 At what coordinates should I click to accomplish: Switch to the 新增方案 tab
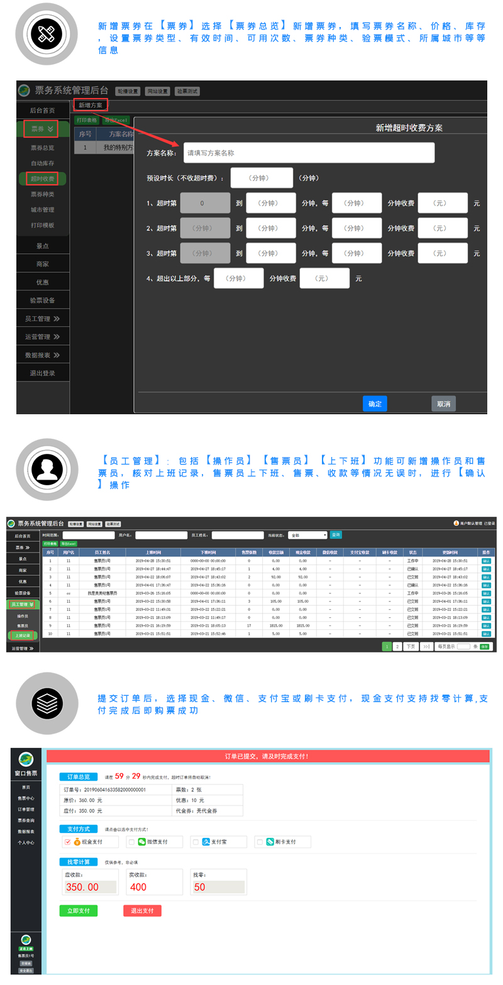coord(90,105)
